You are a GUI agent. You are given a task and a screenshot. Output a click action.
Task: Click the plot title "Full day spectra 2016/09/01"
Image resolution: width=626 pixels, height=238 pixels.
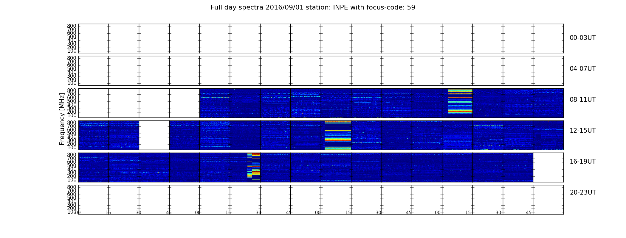256,7
